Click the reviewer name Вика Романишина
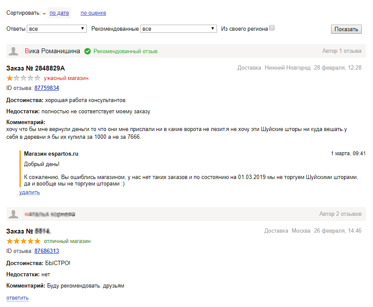This screenshot has width=373, height=307. pos(52,51)
